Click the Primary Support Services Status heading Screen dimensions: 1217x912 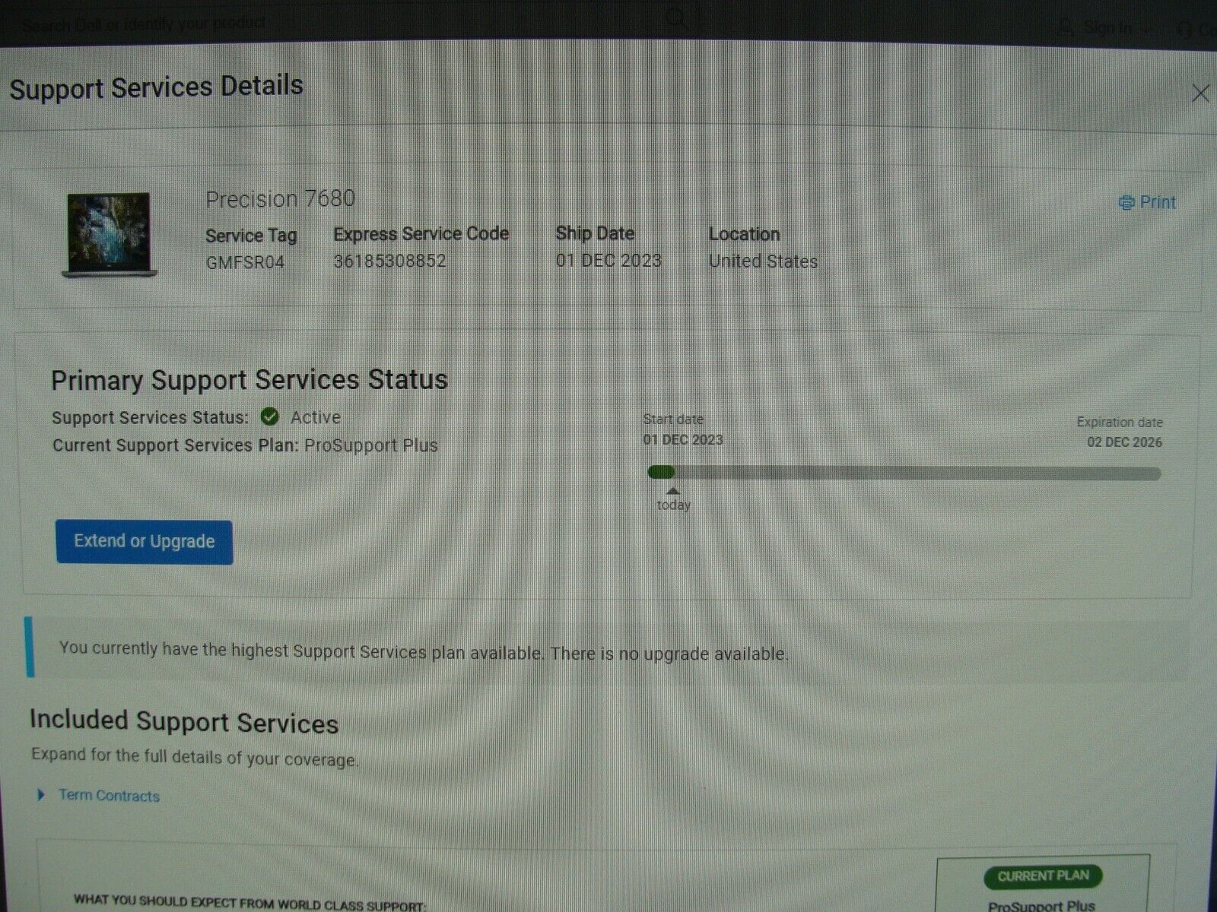(249, 379)
